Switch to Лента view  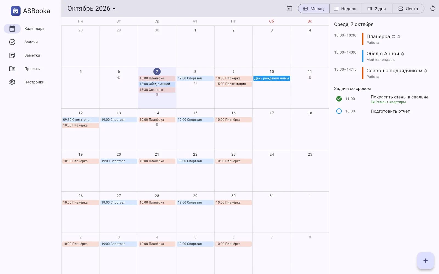[408, 9]
